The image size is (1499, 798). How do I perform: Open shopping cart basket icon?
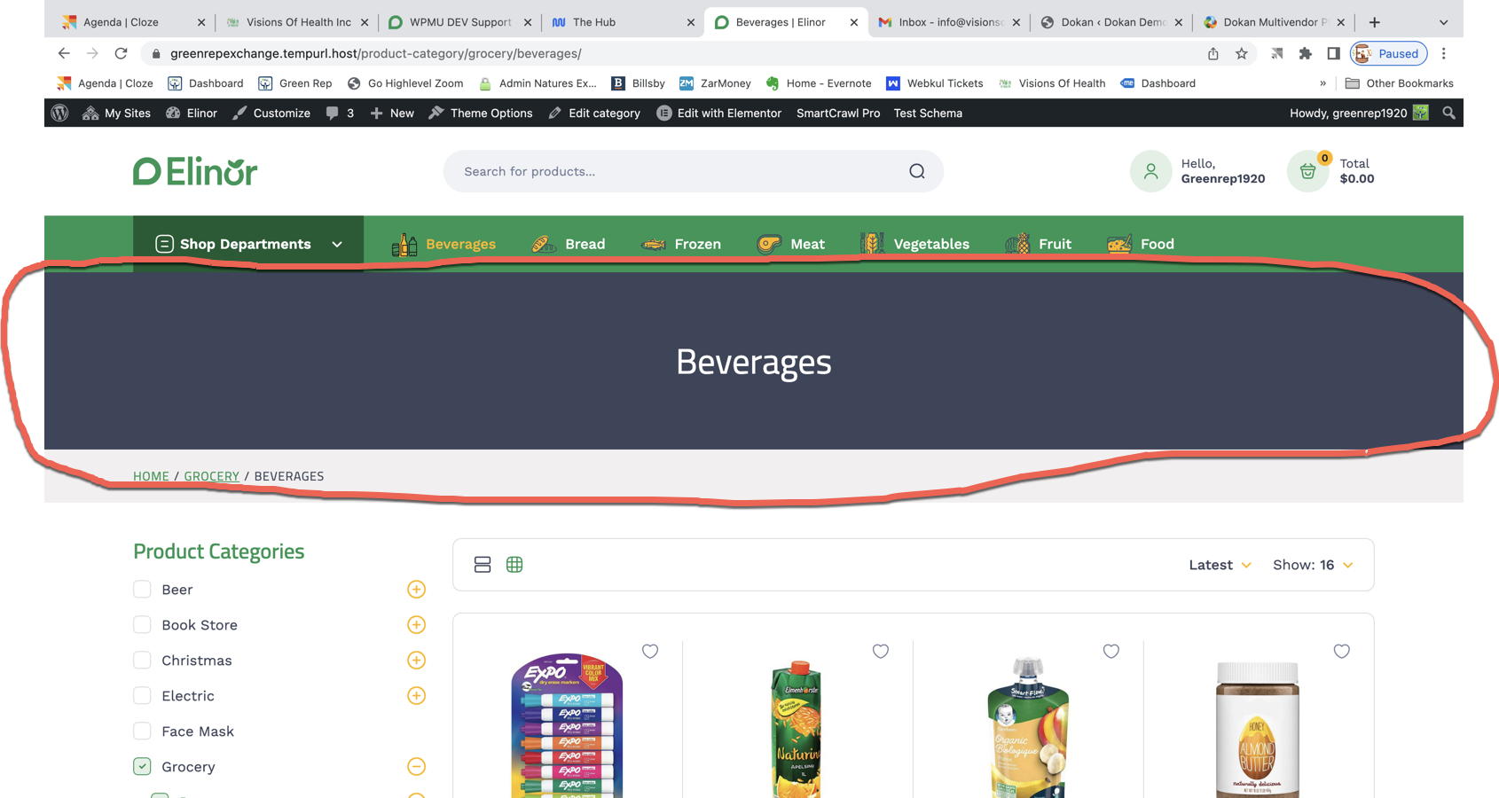1307,171
